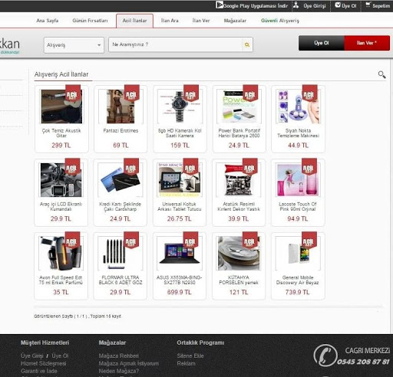This screenshot has height=377, width=393.
Task: Click the top bar Üye Ol icon
Action: [338, 5]
